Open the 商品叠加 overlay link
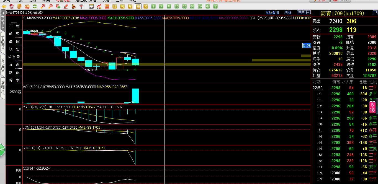The width and height of the screenshot is (378, 184). 272,12
